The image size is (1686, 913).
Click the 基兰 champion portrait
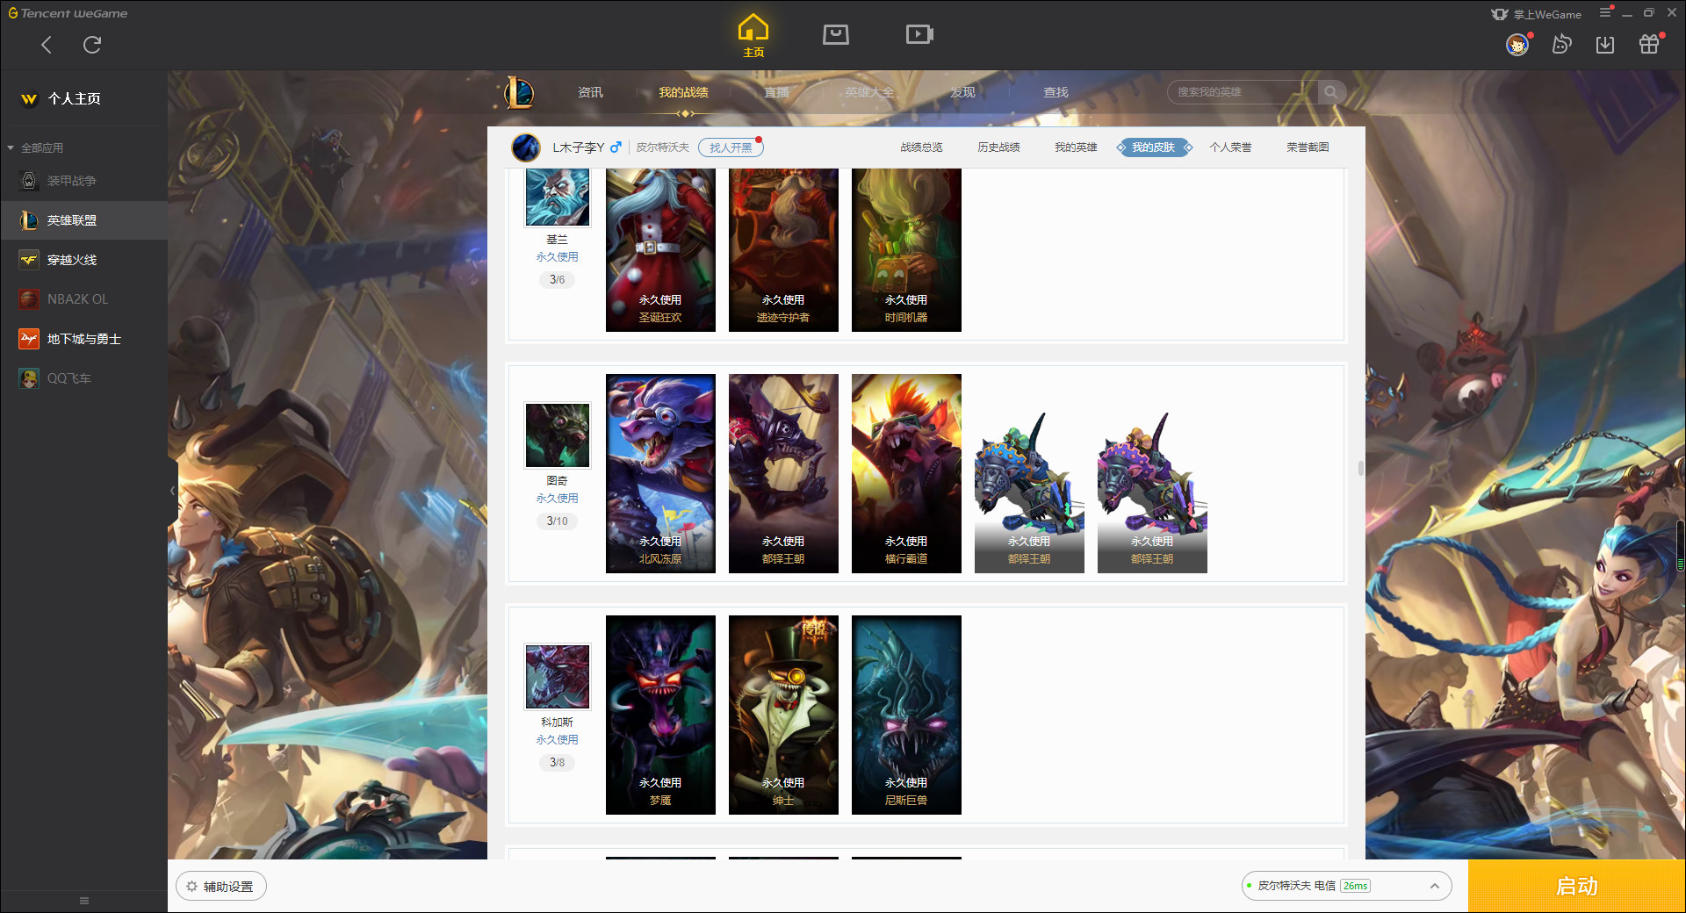pos(557,197)
